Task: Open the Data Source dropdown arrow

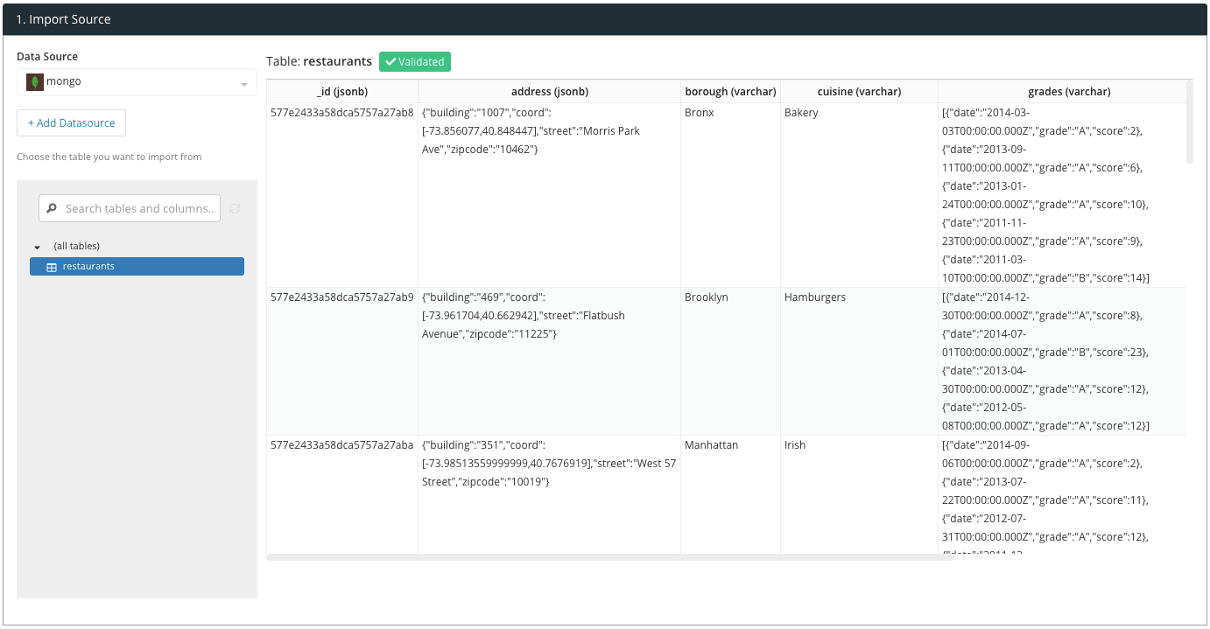Action: (244, 84)
